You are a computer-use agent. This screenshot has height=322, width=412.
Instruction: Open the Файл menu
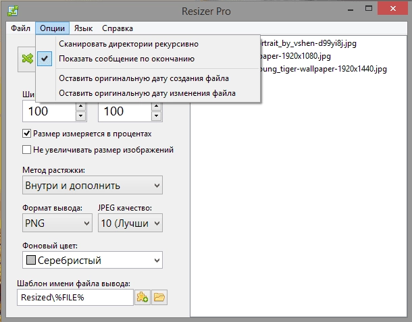point(20,28)
